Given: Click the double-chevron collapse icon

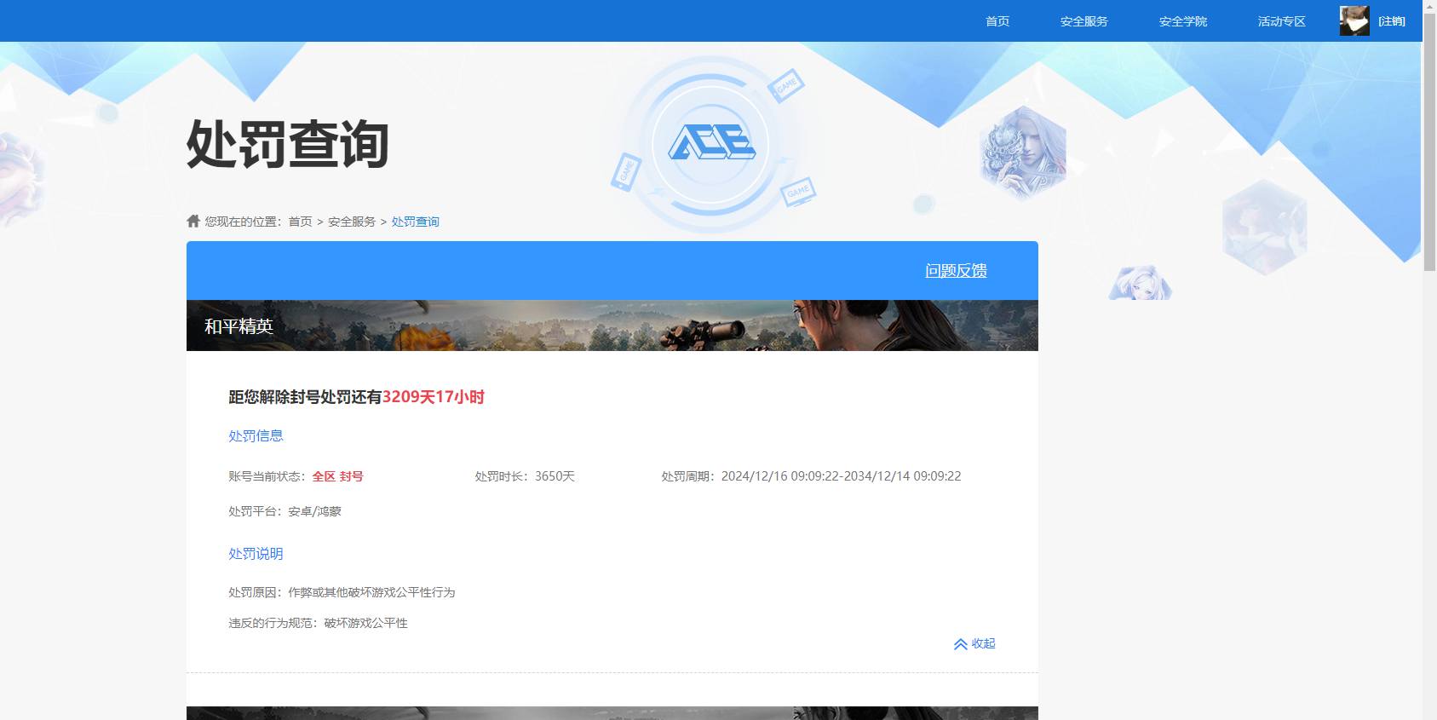Looking at the screenshot, I should click(x=960, y=644).
